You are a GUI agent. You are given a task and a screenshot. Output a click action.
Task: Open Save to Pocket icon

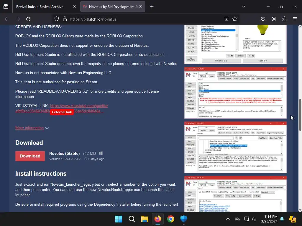(x=263, y=19)
